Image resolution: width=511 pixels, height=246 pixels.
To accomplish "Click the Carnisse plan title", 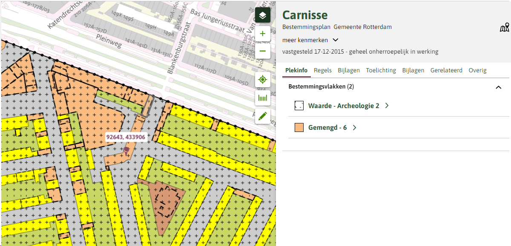I will (305, 15).
